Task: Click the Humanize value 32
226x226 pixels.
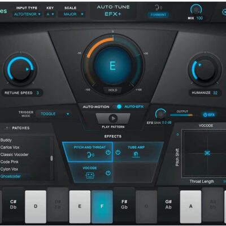Action: (x=215, y=93)
